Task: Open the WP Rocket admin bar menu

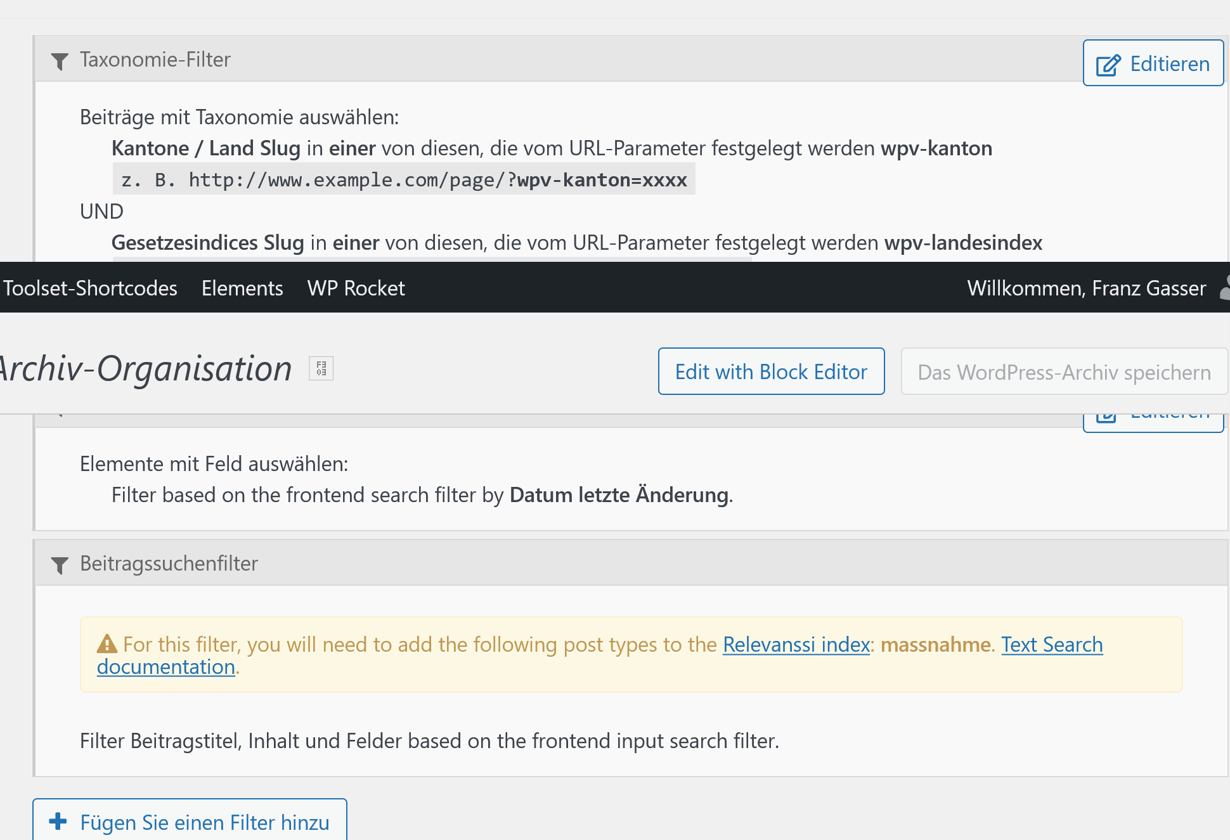Action: (356, 288)
